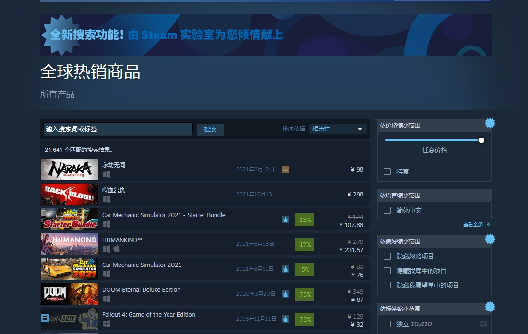Tick the 隐藏忽略项目 checkbox
Viewport: 528px width, 334px height.
[x=387, y=256]
